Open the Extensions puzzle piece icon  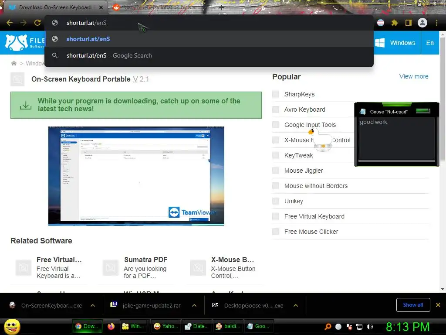(394, 23)
